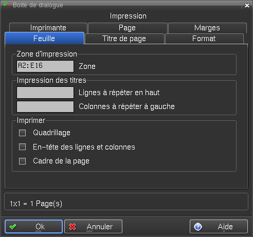Viewport: 253px width, 237px height.
Task: Click the Zone field containing A2:E16
Action: 45,66
